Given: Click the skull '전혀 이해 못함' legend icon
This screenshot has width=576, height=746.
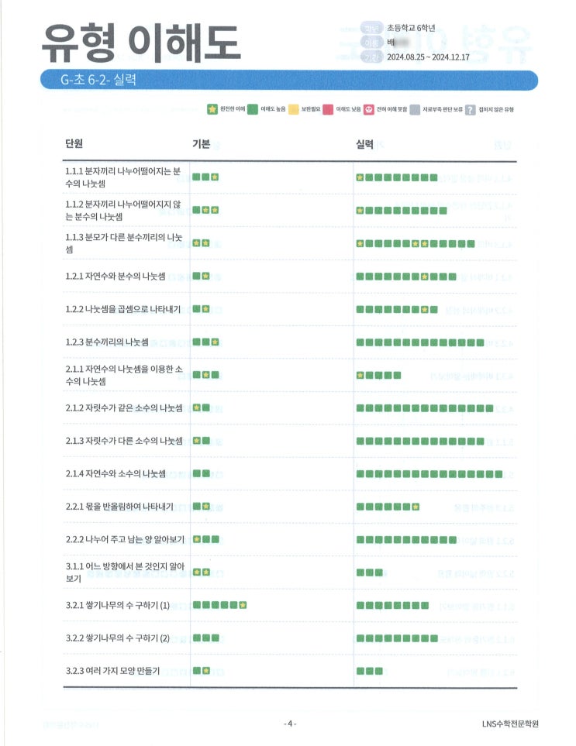Looking at the screenshot, I should (x=369, y=109).
